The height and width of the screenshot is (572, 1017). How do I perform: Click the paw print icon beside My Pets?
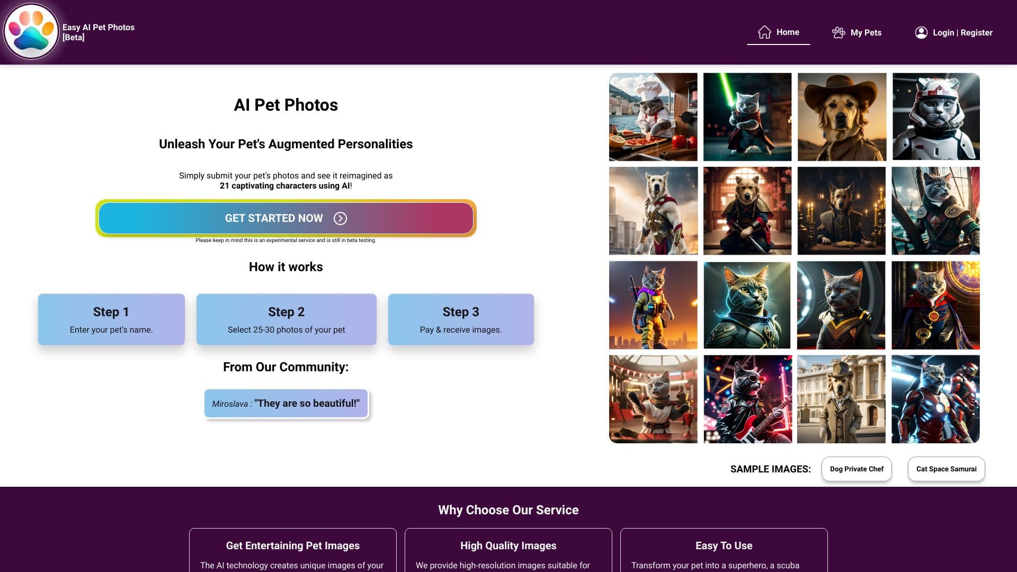pyautogui.click(x=838, y=32)
